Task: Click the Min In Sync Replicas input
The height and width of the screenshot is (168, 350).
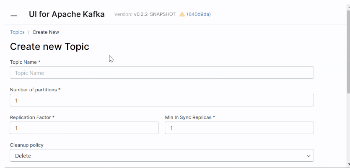Action: 239,128
